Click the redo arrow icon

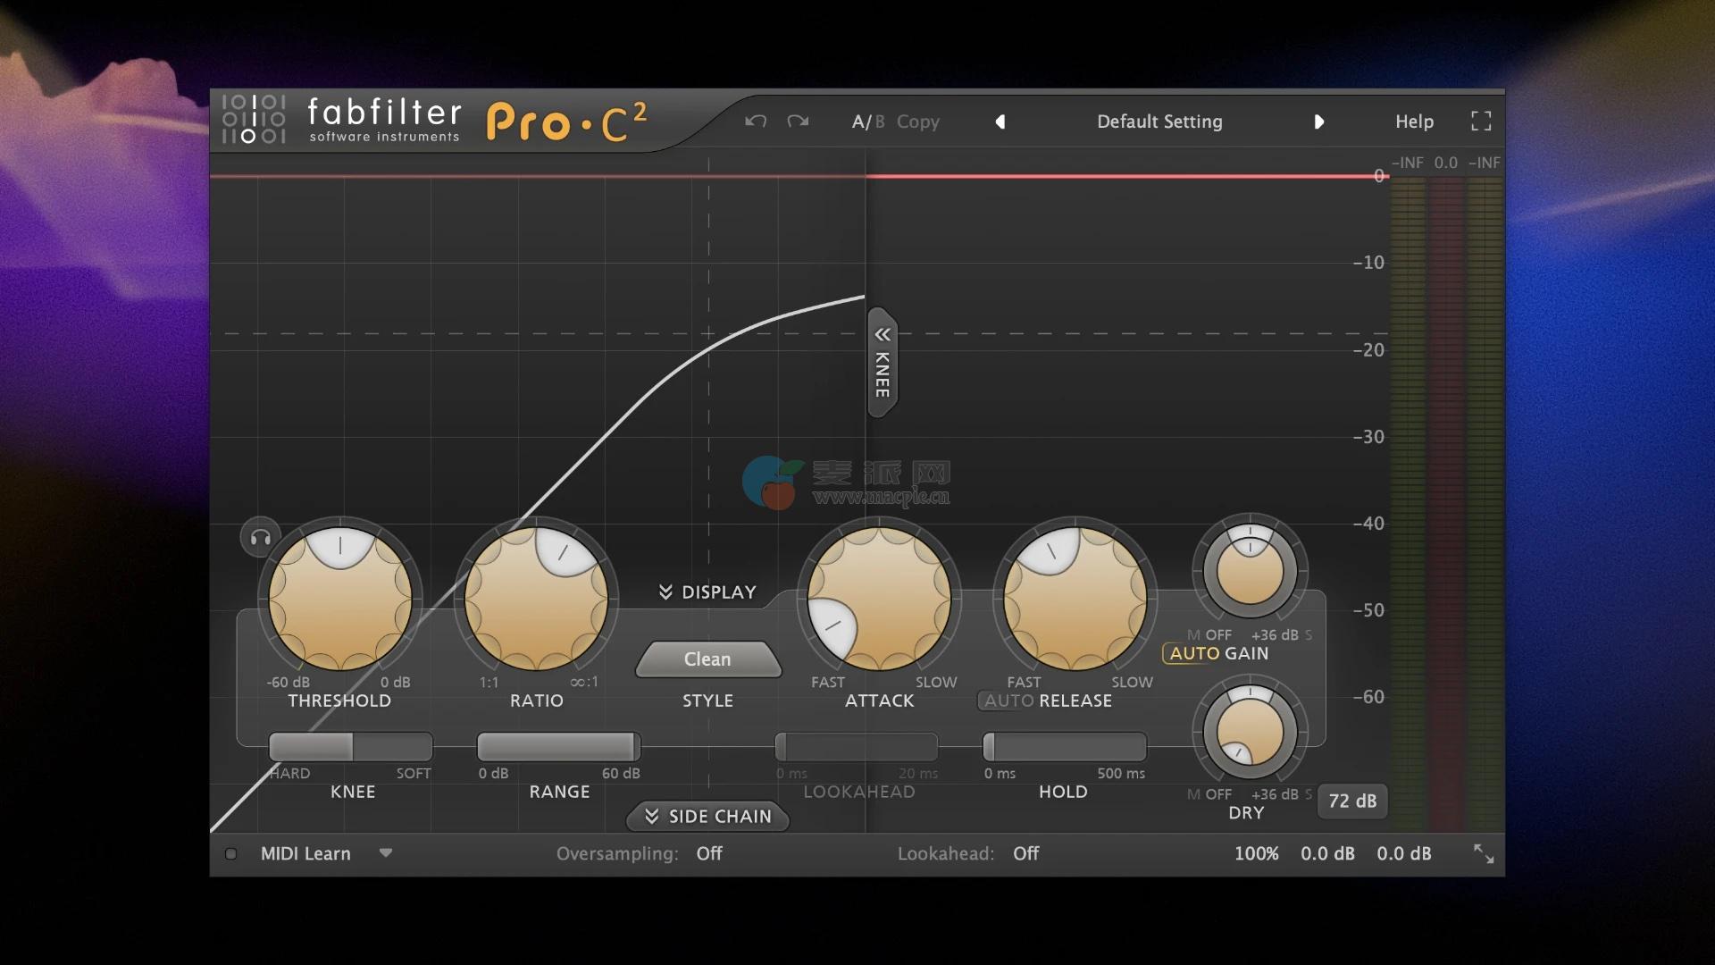[x=798, y=122]
